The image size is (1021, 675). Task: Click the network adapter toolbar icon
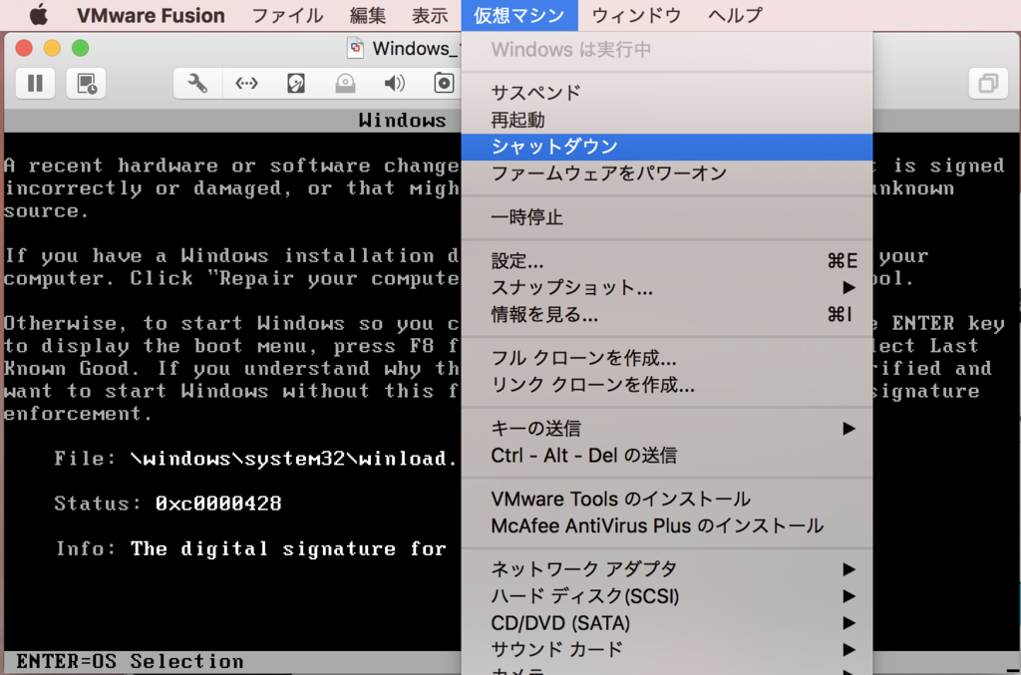[247, 84]
